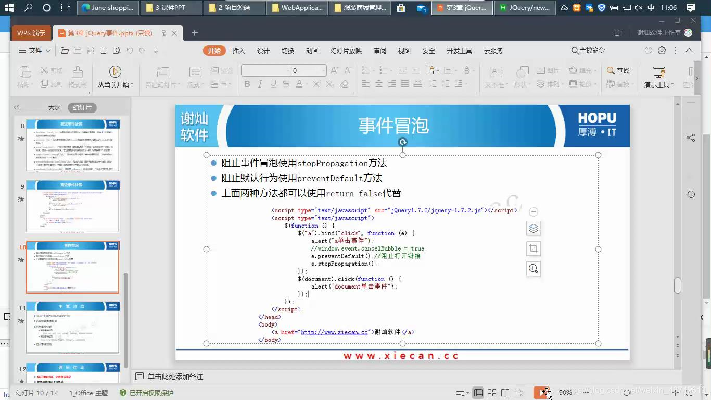This screenshot has width=711, height=400.
Task: Switch to slide sorter grid view
Action: (x=492, y=393)
